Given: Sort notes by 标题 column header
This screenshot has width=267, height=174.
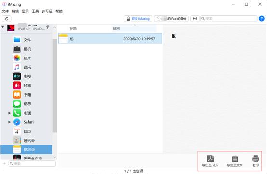Looking at the screenshot, I should (x=73, y=29).
